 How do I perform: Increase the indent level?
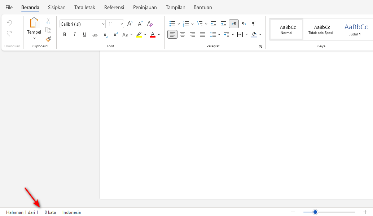(x=223, y=23)
